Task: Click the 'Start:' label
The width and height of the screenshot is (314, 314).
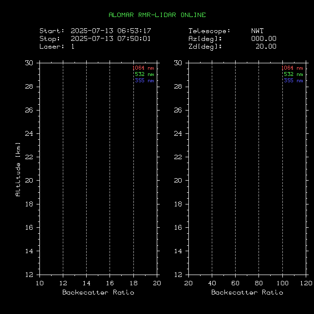Action: tap(52, 31)
